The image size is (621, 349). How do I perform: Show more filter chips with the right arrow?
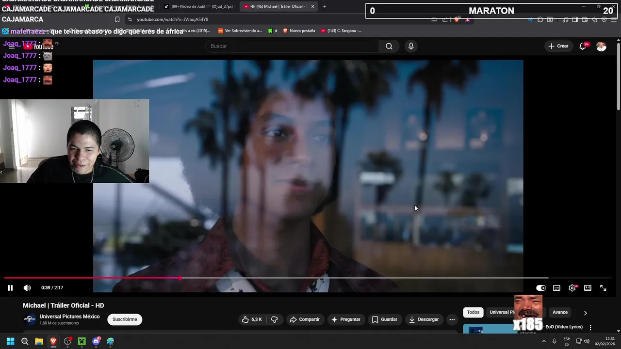click(x=585, y=313)
